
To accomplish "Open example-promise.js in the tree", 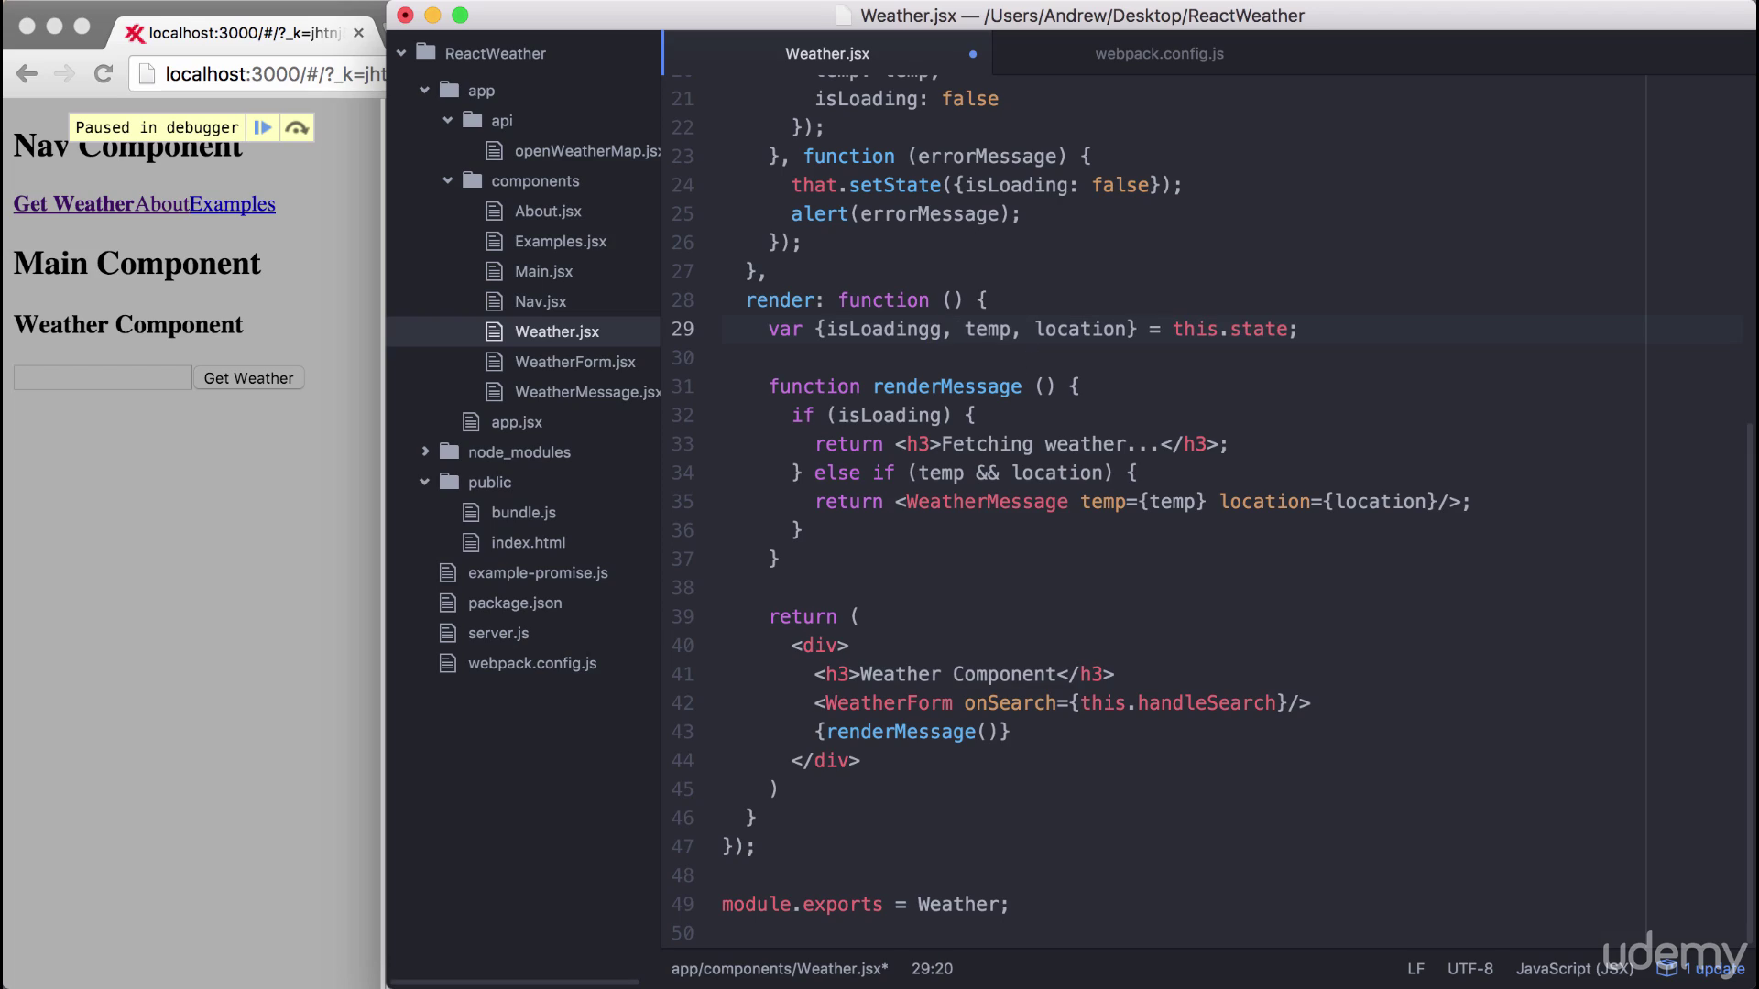I will click(x=538, y=573).
